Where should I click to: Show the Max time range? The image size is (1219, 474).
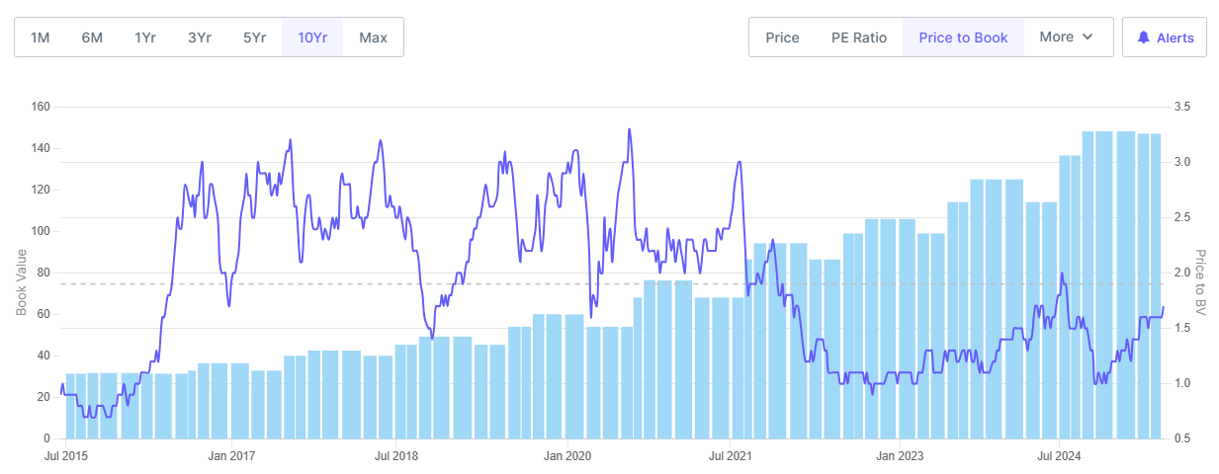(x=373, y=38)
